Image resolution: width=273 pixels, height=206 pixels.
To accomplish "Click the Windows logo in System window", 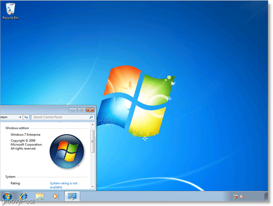I will coord(67,151).
